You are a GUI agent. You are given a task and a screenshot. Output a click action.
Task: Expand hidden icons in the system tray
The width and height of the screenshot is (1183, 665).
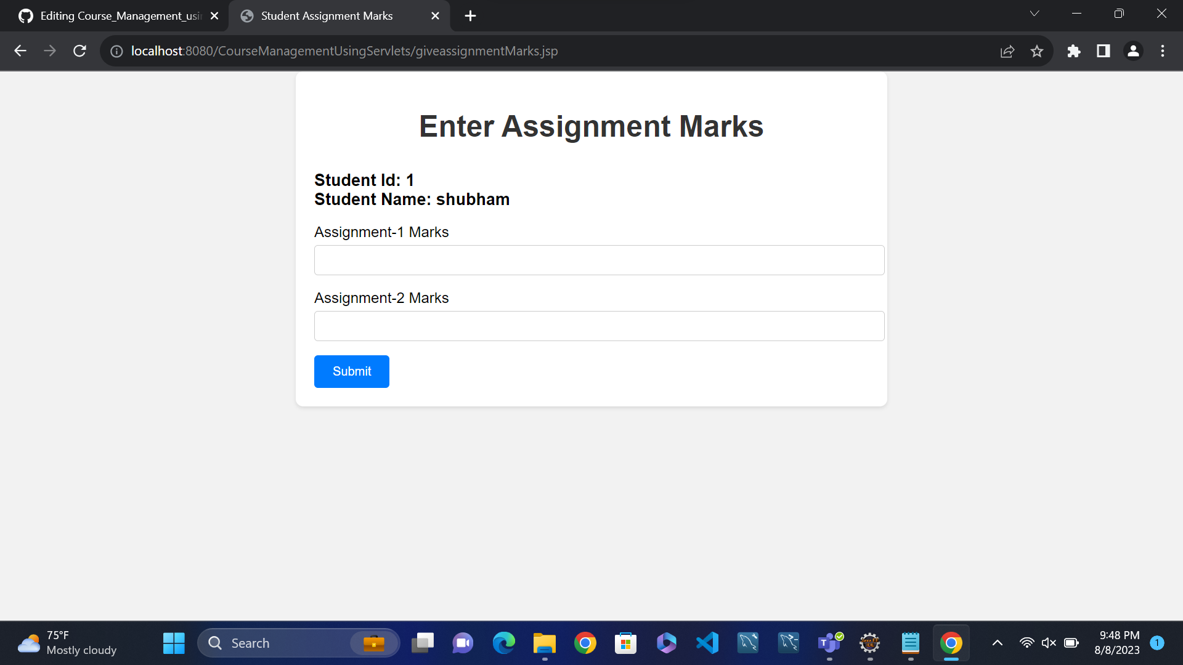tap(997, 642)
